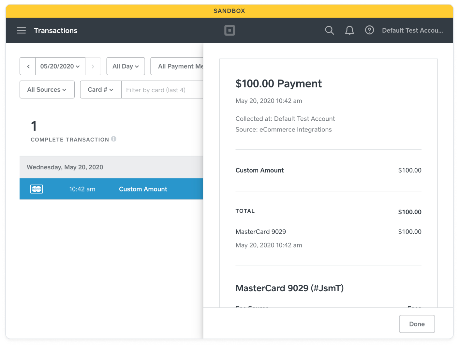459x347 pixels.
Task: Click the Transactions page title
Action: (56, 30)
